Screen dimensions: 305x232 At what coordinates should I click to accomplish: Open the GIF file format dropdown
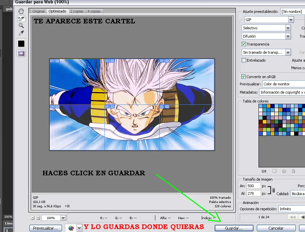(269, 20)
